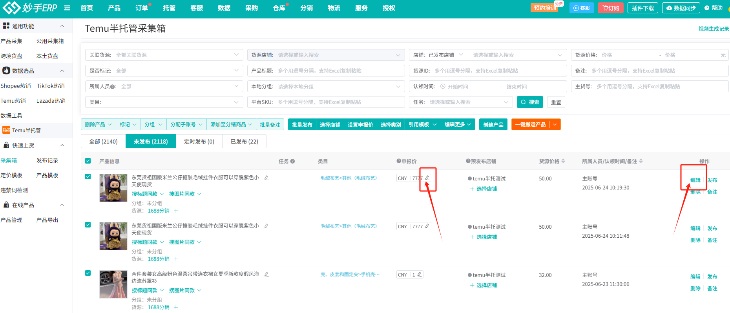This screenshot has height=313, width=730.
Task: Open 公用采集箱 in the sidebar
Action: coord(50,41)
